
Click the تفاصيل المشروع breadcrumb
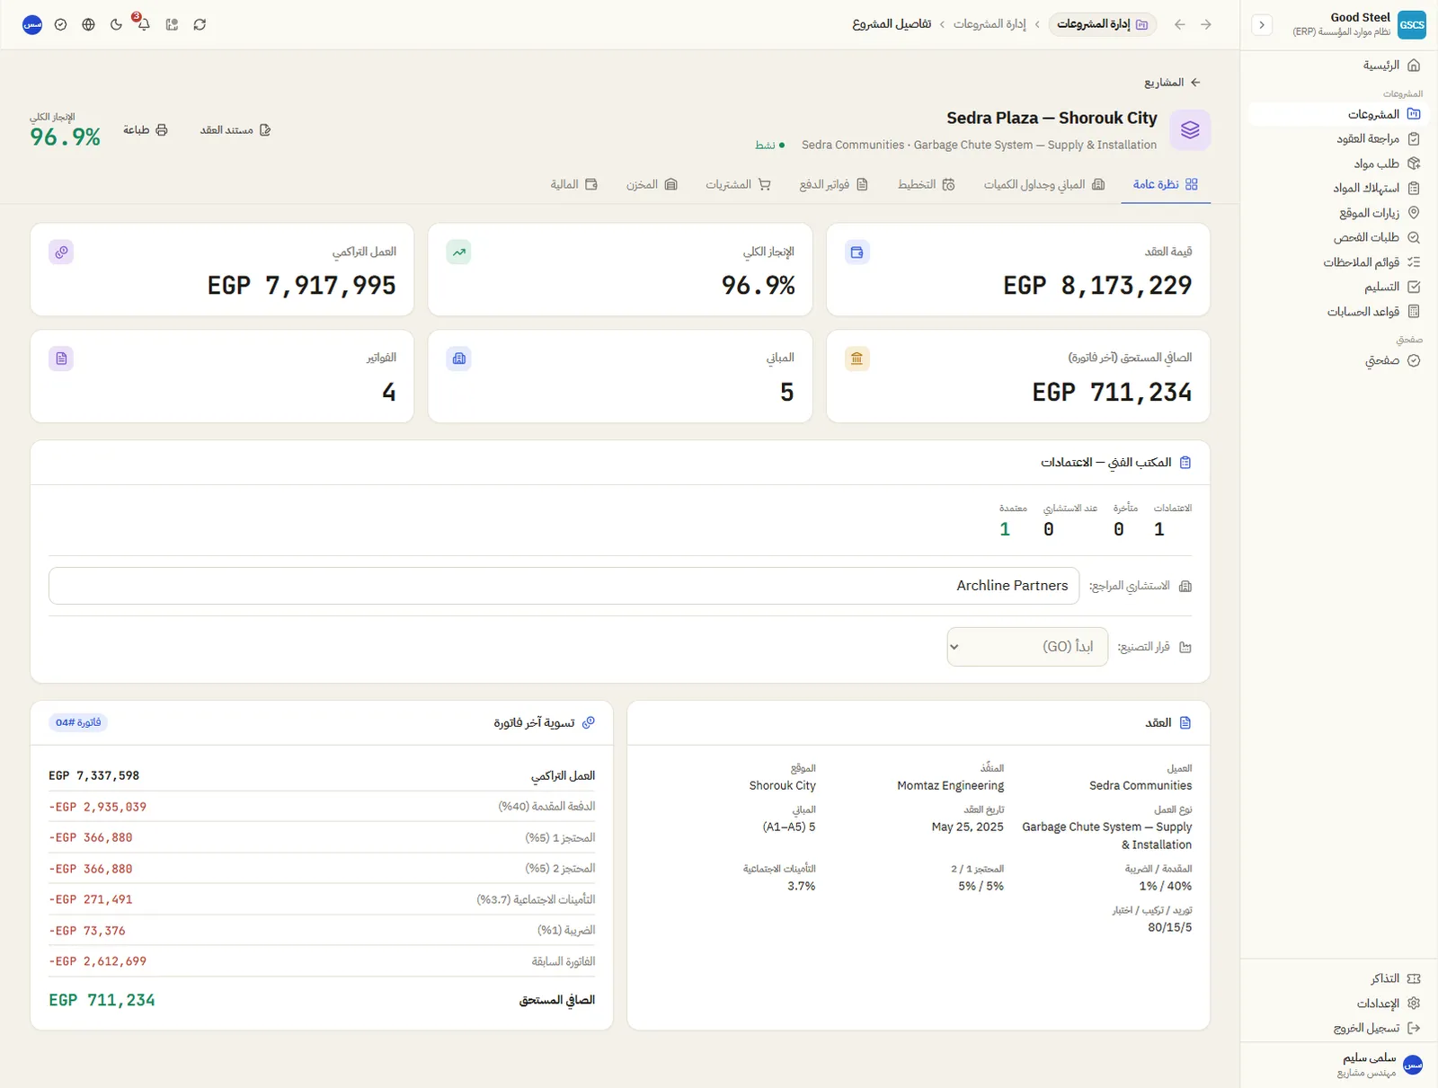[x=892, y=24]
